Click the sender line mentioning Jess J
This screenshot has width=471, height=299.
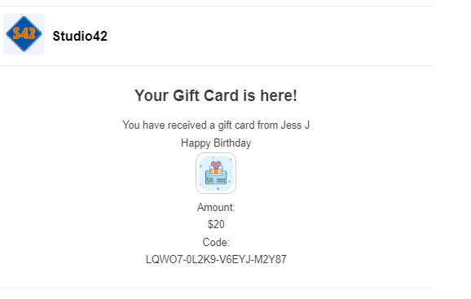click(216, 125)
